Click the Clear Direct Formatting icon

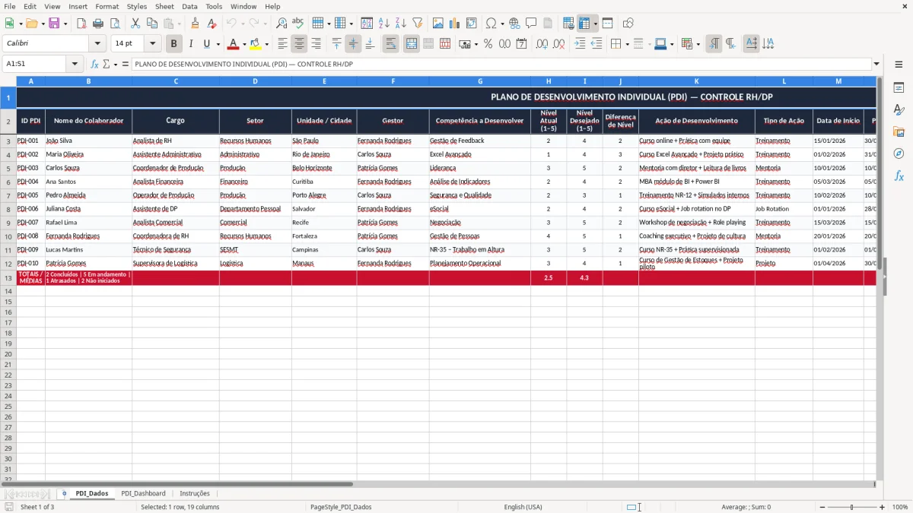[212, 24]
